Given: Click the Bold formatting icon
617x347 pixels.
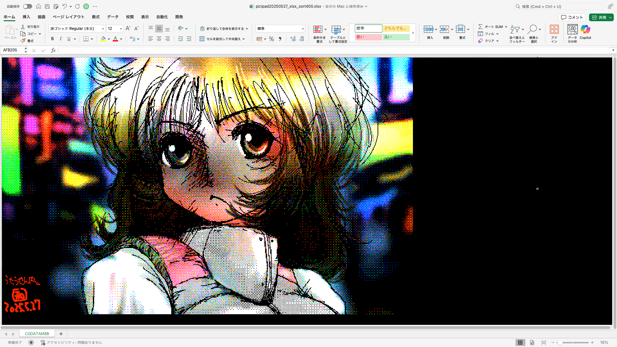Looking at the screenshot, I should click(x=52, y=39).
